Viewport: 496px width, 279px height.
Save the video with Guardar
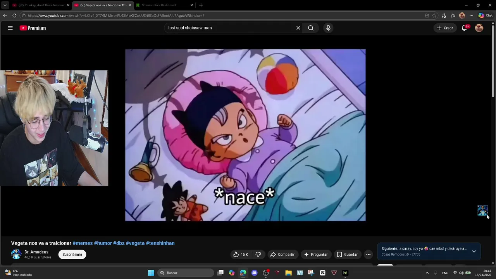coord(347,255)
